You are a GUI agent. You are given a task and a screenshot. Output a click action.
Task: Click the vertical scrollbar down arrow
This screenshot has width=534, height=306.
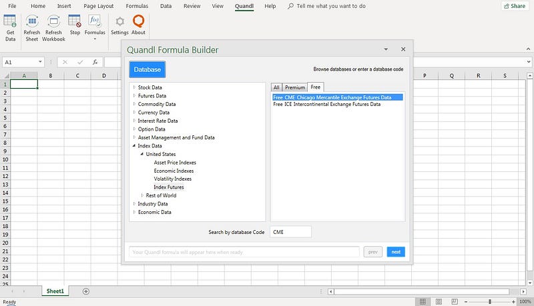point(530,283)
